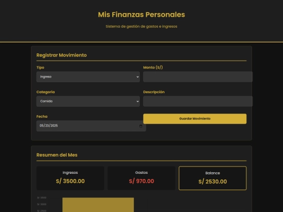Click the Guardar Movimiento button
This screenshot has width=283, height=212.
[x=195, y=119]
